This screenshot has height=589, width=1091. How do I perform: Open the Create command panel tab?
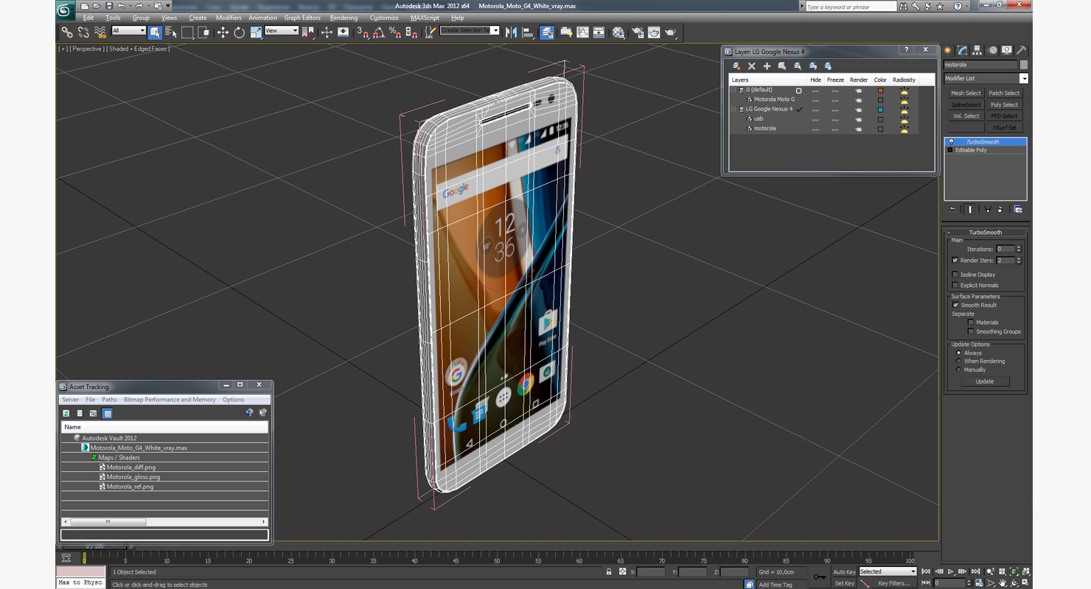pos(949,51)
